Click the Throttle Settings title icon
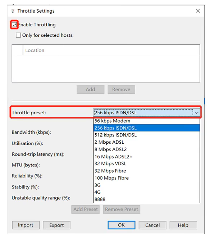 coord(13,11)
